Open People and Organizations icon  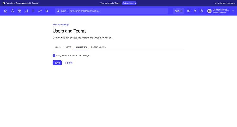tap(12, 11)
